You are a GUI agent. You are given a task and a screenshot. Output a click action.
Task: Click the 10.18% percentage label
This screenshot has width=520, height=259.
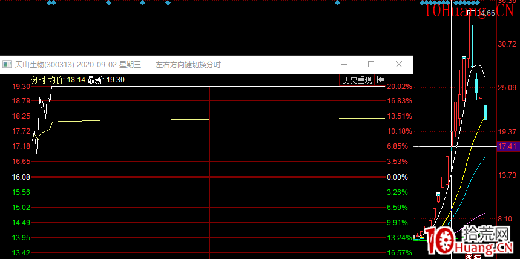click(400, 131)
